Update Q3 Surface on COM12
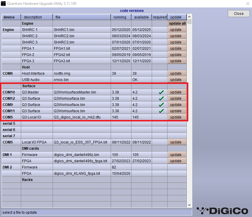 pos(177,99)
